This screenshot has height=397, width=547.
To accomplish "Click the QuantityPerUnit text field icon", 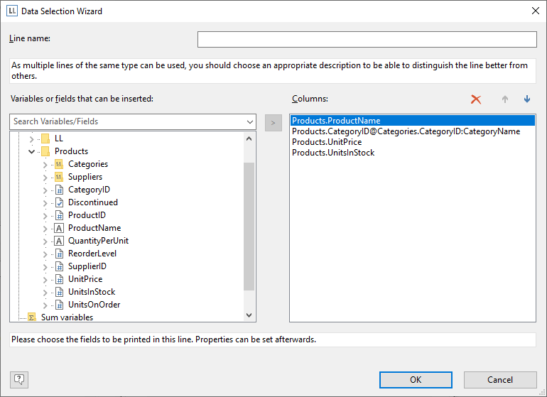I will point(59,241).
